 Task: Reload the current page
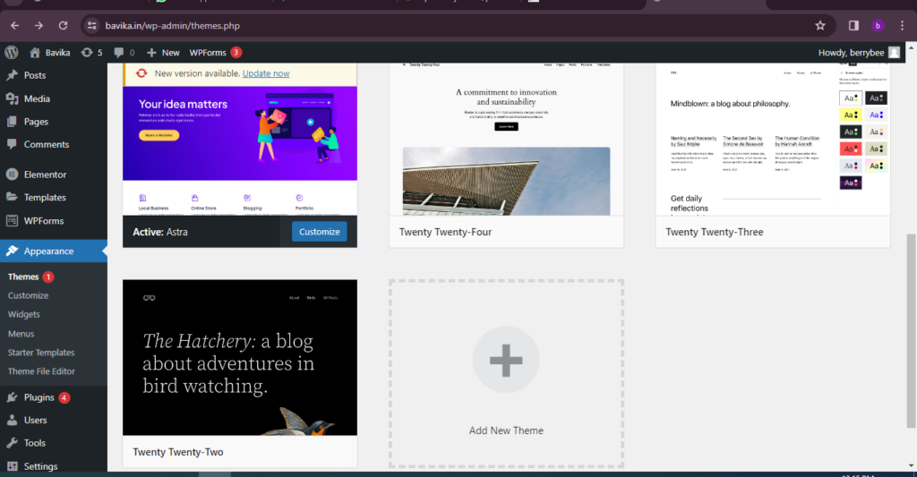click(x=64, y=26)
